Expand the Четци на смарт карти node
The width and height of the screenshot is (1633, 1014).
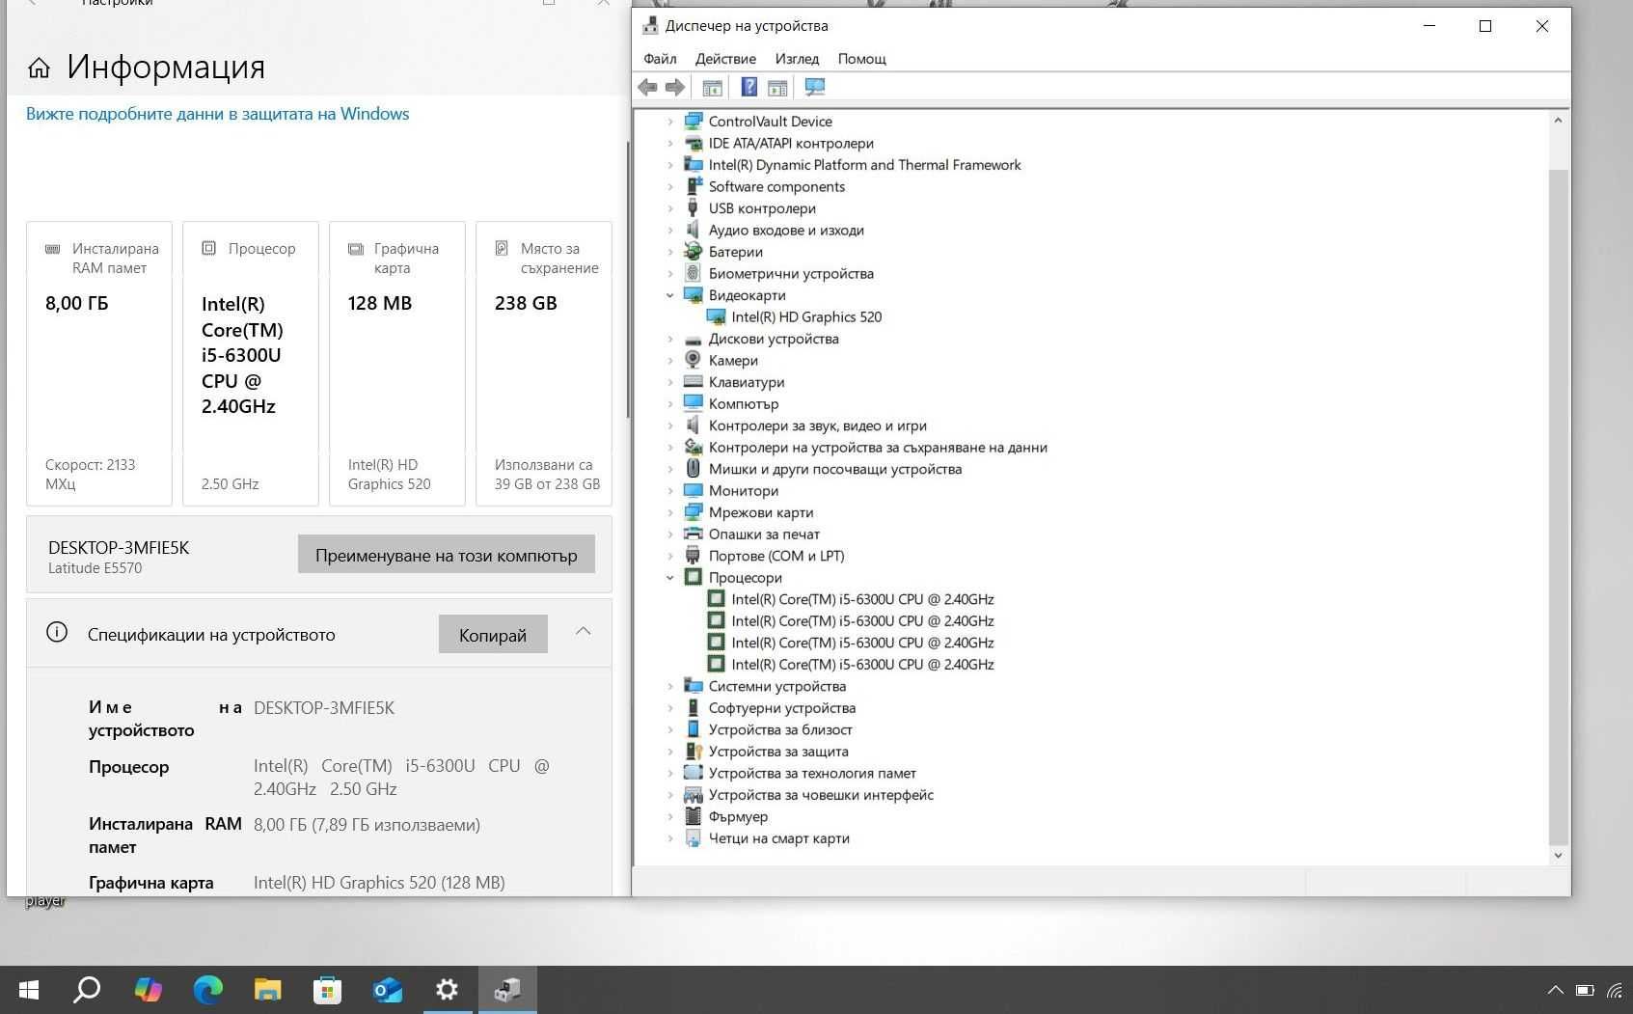[670, 838]
